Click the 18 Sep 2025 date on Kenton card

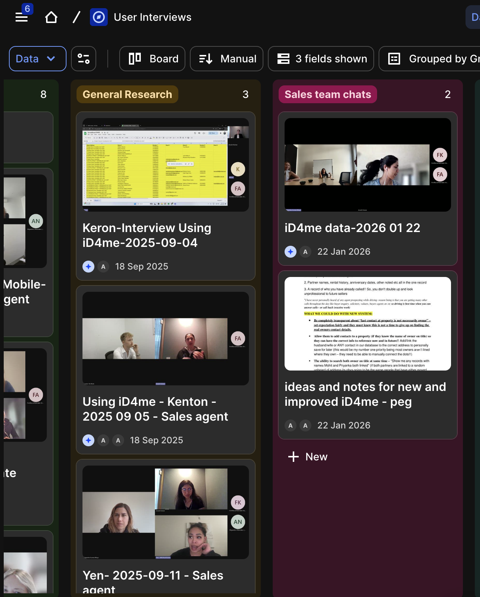[156, 440]
